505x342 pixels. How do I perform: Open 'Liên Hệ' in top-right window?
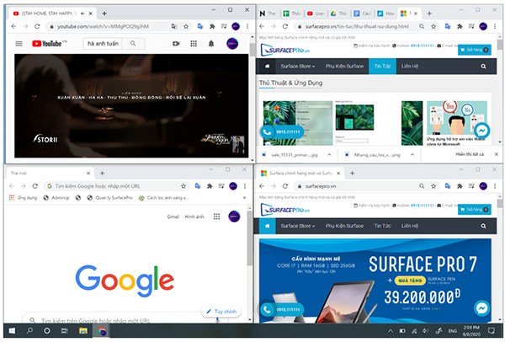coord(410,67)
